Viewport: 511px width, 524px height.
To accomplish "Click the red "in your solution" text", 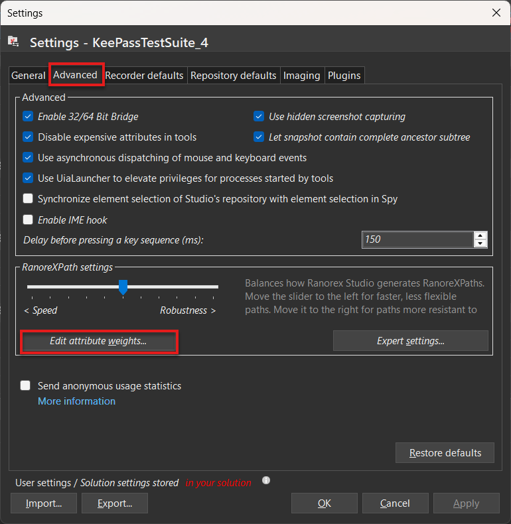I will 218,483.
